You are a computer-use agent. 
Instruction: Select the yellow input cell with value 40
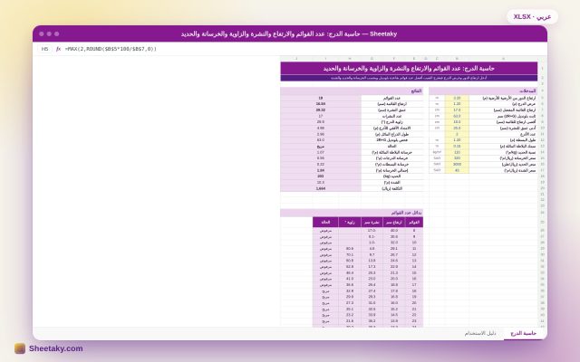[457, 170]
